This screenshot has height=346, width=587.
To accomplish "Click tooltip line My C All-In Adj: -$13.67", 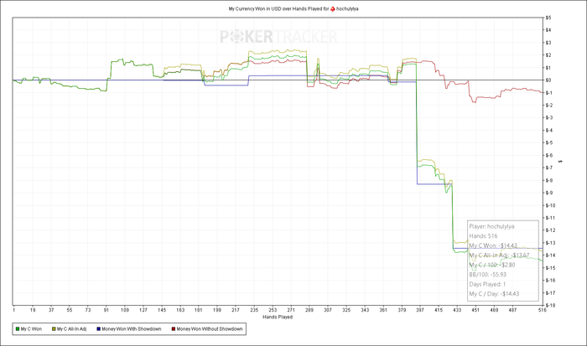I will click(499, 256).
